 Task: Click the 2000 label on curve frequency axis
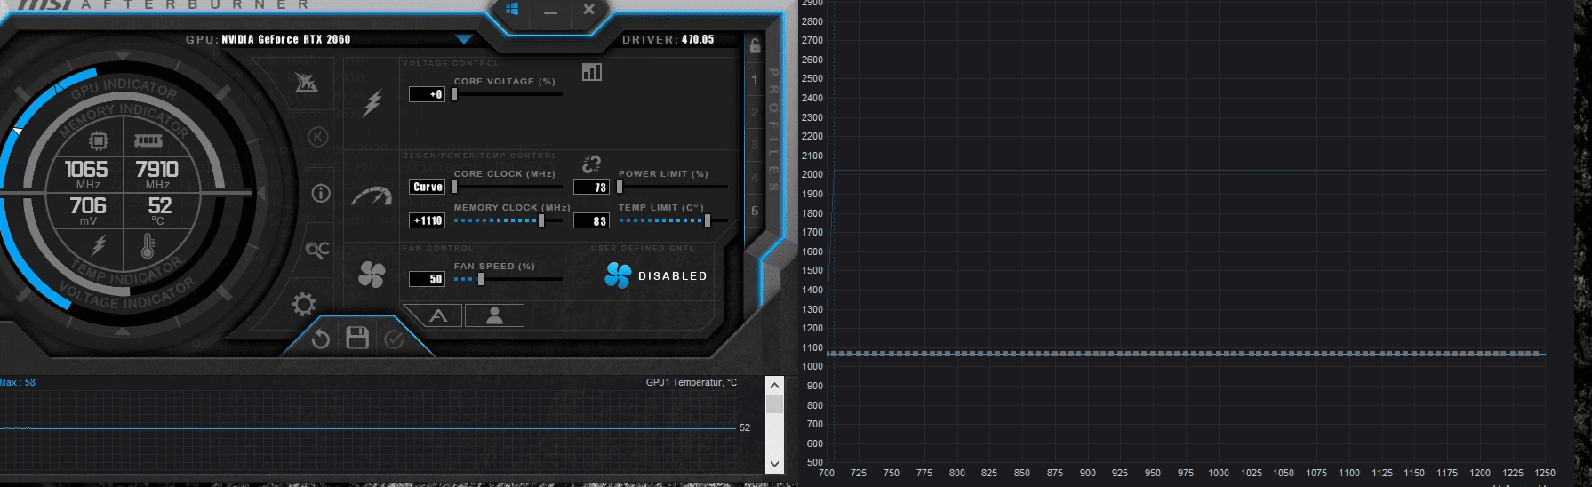point(812,175)
